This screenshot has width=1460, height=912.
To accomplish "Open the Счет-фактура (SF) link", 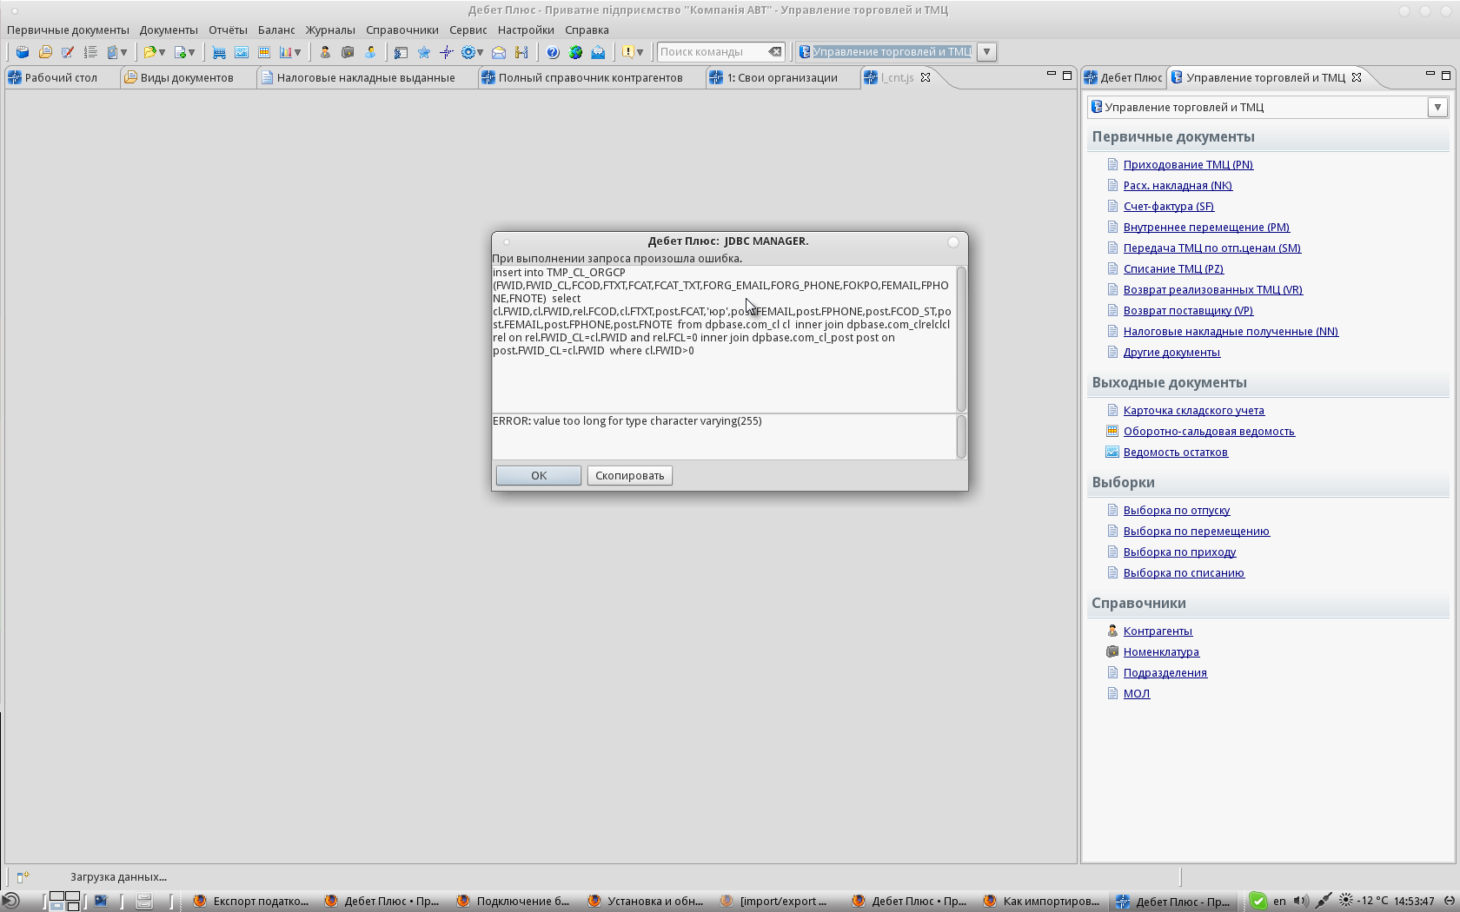I will 1169,206.
